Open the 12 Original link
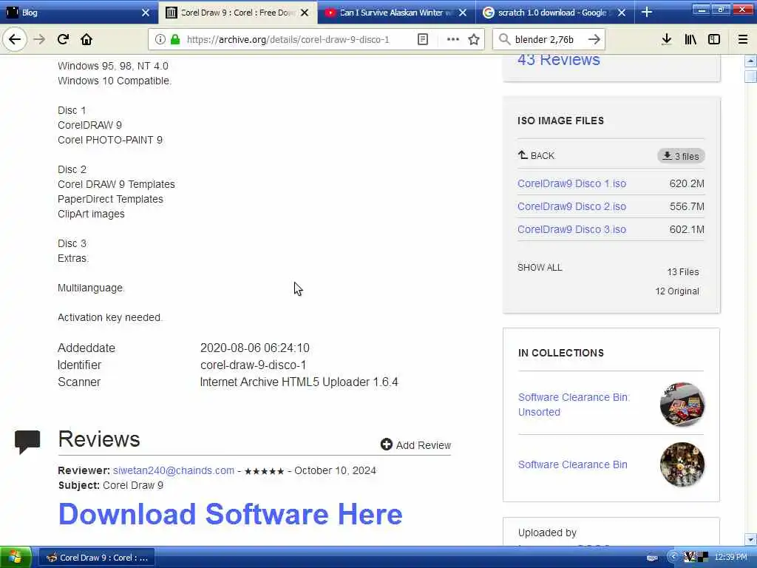Image resolution: width=757 pixels, height=568 pixels. [x=677, y=291]
